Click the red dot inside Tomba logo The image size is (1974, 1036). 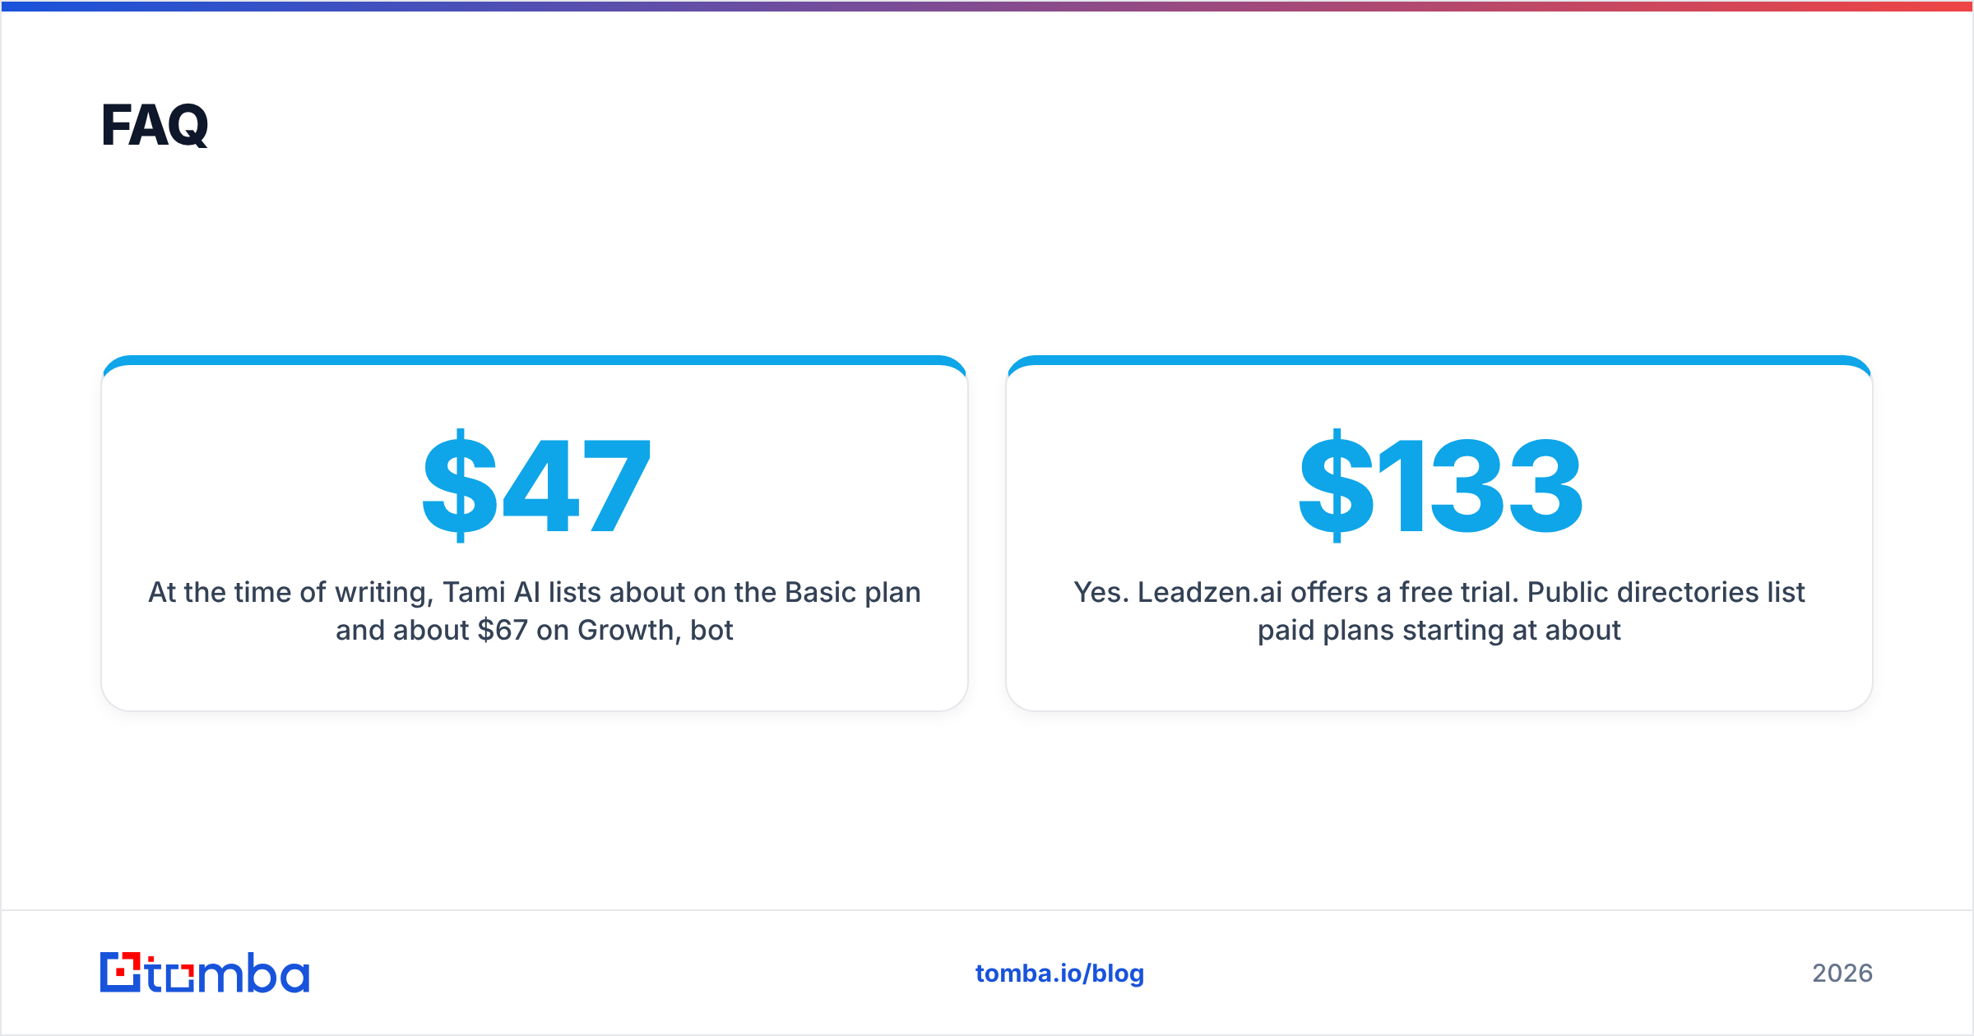[121, 973]
